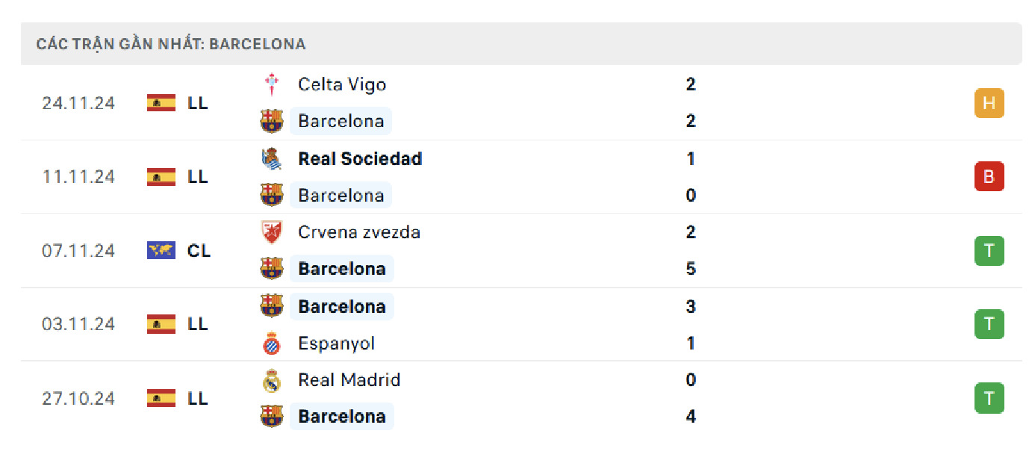Open the Barcelona team name link

coord(341,121)
